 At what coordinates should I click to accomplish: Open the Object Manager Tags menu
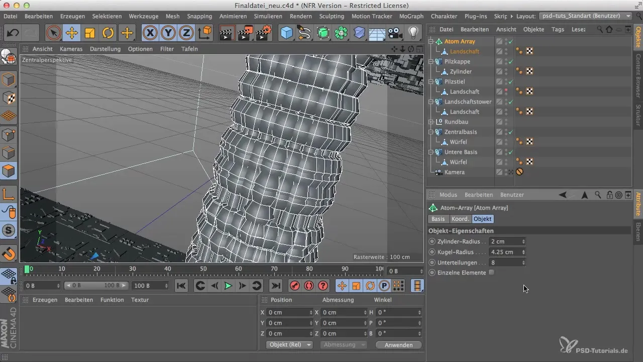[558, 29]
